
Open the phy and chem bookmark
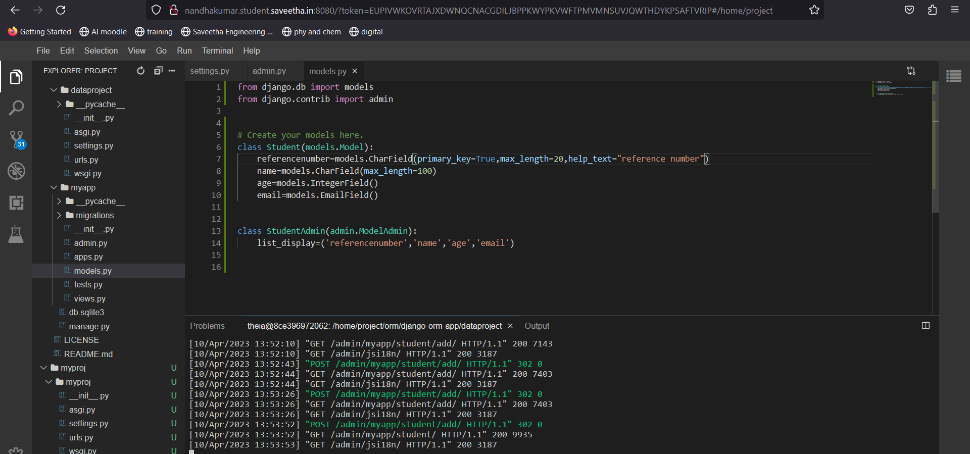pyautogui.click(x=311, y=31)
